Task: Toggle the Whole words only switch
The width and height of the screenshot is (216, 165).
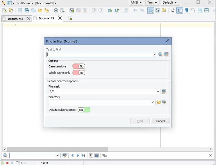Action: [79, 72]
